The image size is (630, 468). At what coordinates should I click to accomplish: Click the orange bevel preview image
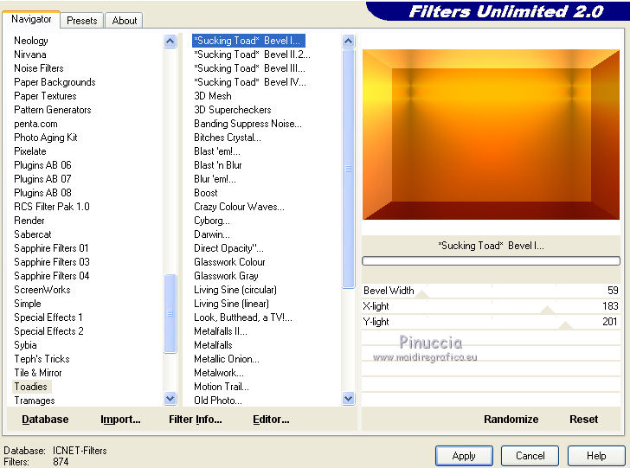click(x=491, y=135)
